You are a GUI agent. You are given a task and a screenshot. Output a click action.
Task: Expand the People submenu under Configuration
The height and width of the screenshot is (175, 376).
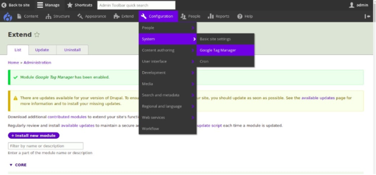(167, 28)
